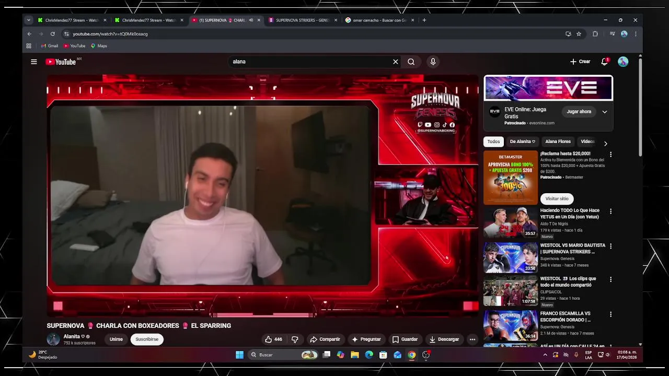Screen dimensions: 669x376
Task: Open more actions ellipsis under the video
Action: [x=472, y=339]
